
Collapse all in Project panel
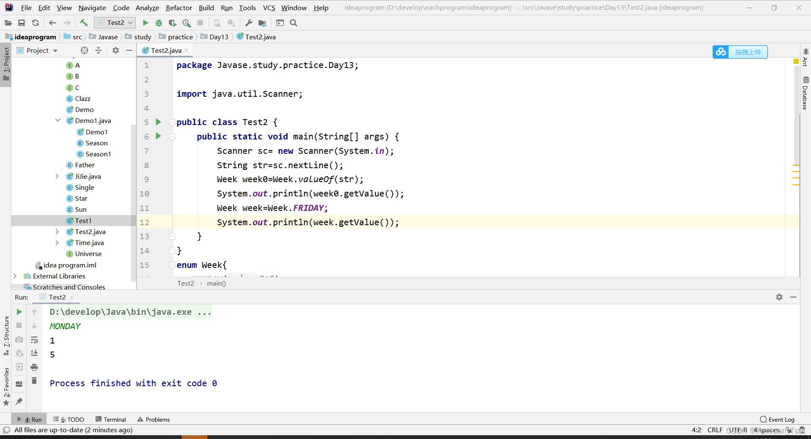pyautogui.click(x=98, y=50)
